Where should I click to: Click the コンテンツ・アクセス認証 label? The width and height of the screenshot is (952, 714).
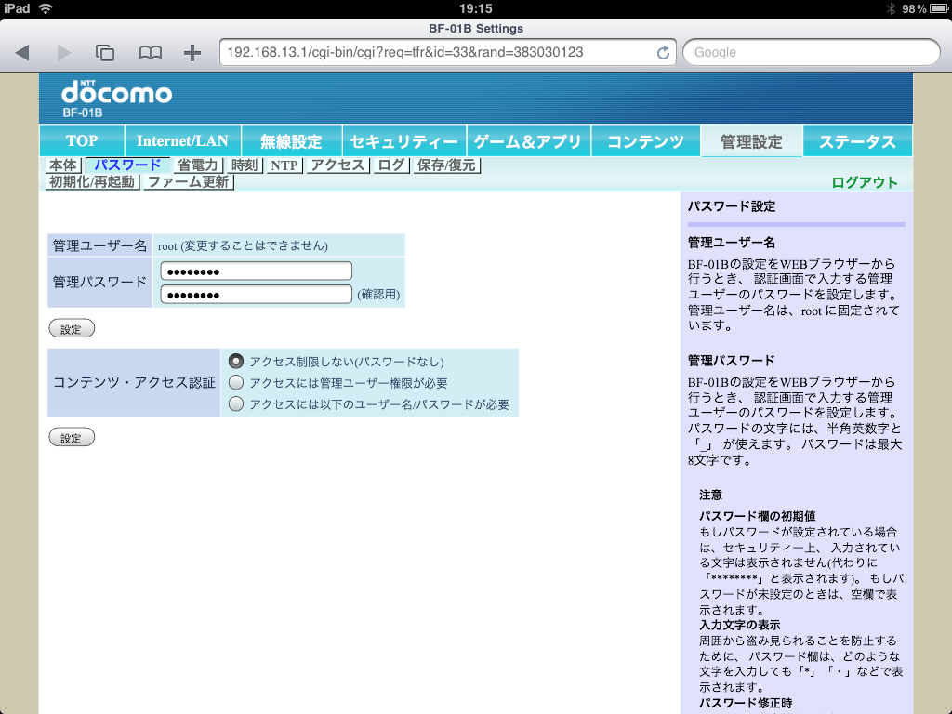click(134, 382)
